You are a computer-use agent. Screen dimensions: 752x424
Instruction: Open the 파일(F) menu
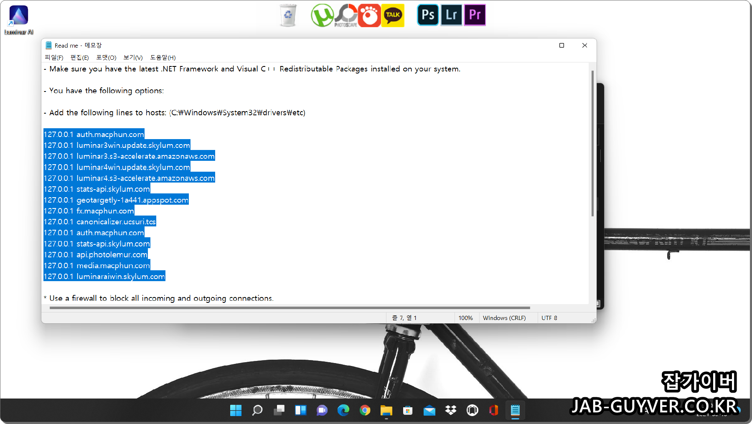click(x=54, y=58)
